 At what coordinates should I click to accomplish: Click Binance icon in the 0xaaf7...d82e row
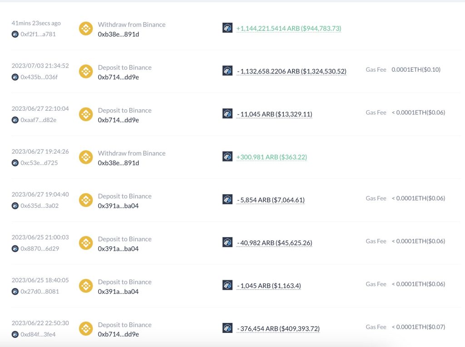[x=86, y=114]
